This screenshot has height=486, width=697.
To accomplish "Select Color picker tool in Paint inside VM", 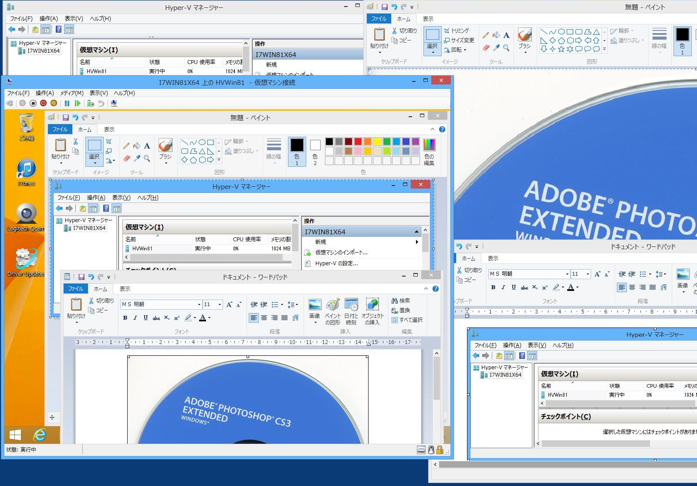I will 137,159.
